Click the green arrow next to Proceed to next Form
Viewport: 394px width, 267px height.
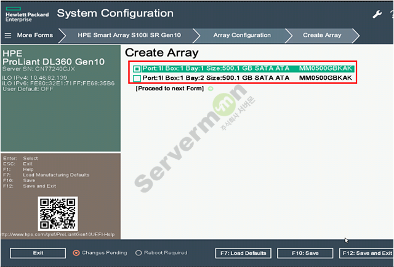click(211, 89)
